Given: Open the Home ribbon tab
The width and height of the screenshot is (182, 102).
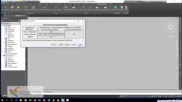Looking at the screenshot, I should coord(8,4).
